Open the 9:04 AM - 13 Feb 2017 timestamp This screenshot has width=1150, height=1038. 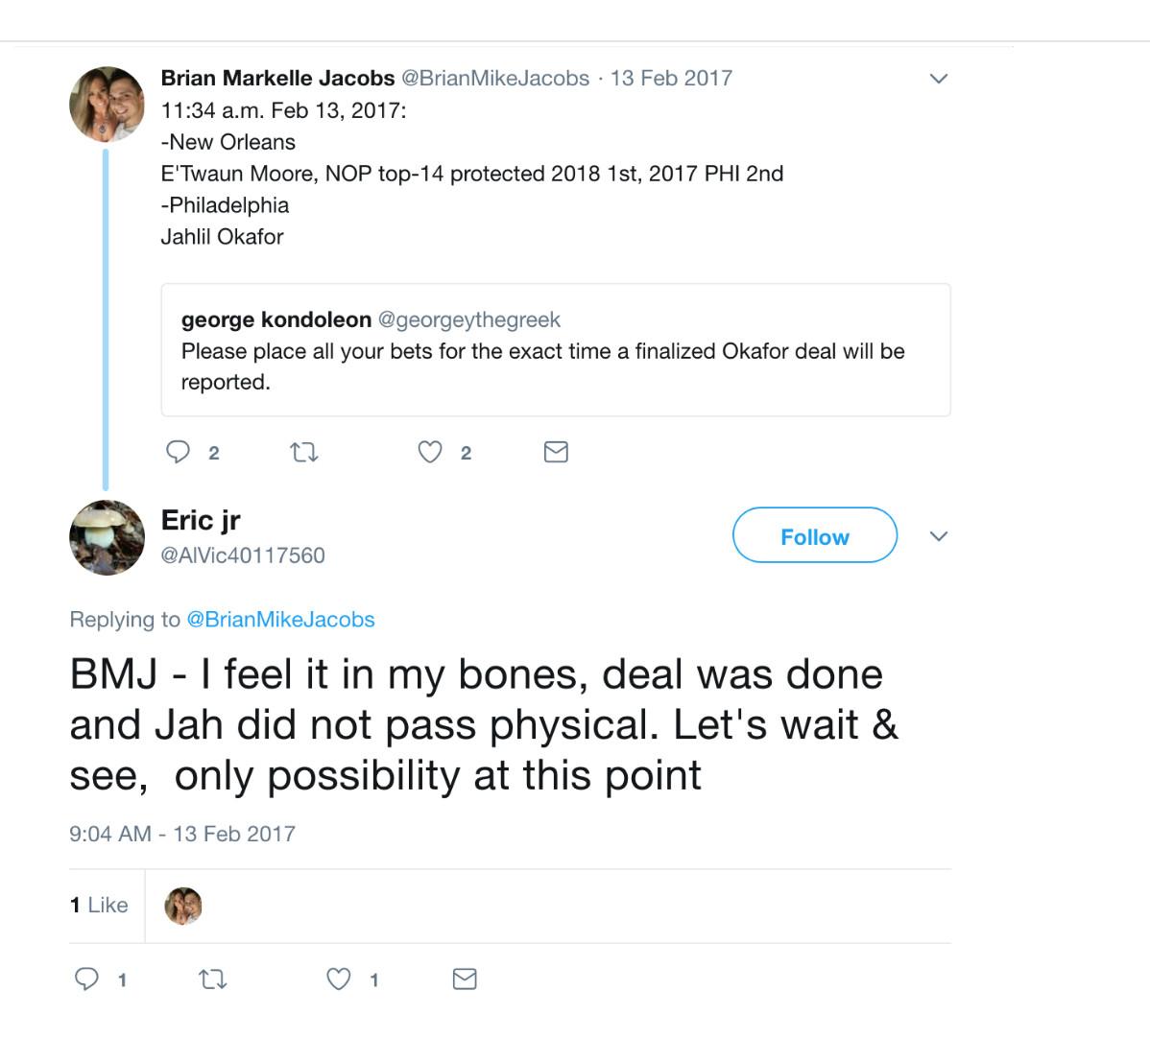(x=182, y=834)
